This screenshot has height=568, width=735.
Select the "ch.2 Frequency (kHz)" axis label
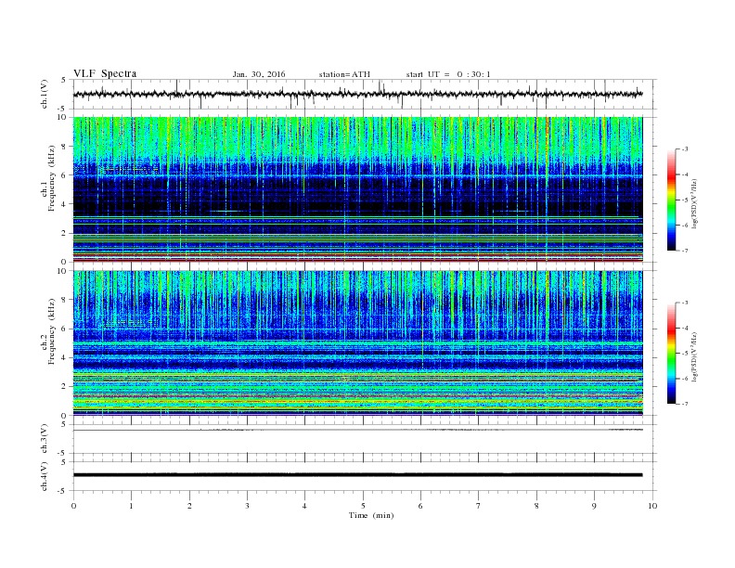48,331
